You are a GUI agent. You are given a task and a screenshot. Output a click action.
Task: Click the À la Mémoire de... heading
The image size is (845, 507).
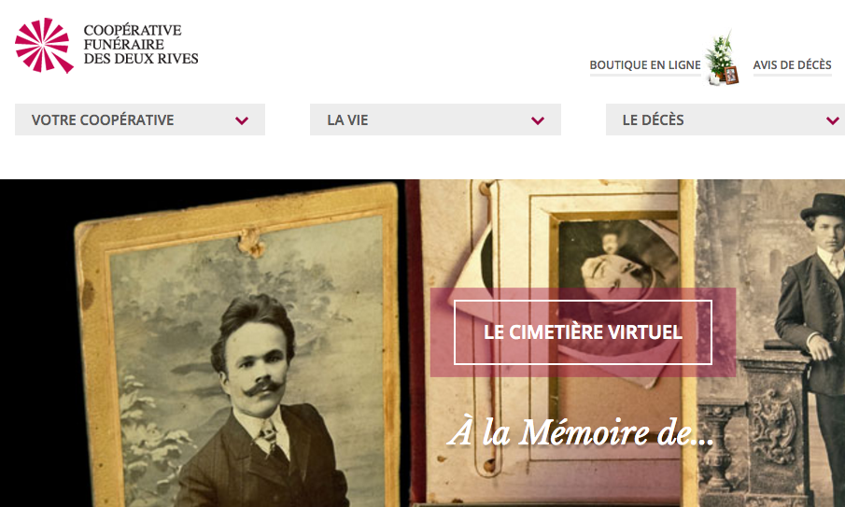(581, 432)
